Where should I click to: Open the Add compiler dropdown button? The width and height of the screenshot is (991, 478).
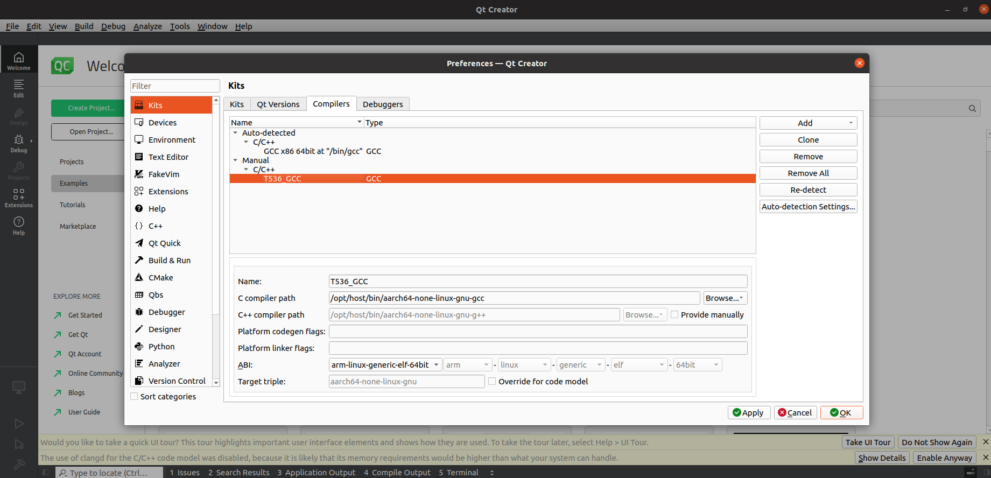pos(808,123)
